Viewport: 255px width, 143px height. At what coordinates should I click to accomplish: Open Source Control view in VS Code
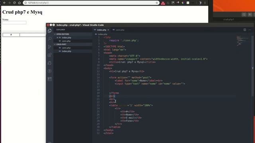[x=49, y=47]
